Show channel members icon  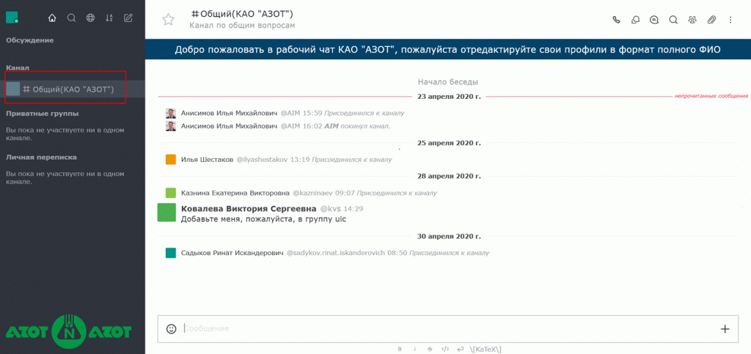pos(692,20)
